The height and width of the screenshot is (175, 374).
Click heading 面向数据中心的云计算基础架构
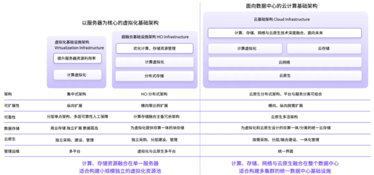[x=285, y=7]
